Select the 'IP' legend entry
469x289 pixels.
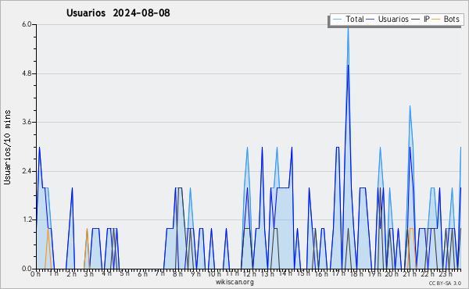(427, 19)
